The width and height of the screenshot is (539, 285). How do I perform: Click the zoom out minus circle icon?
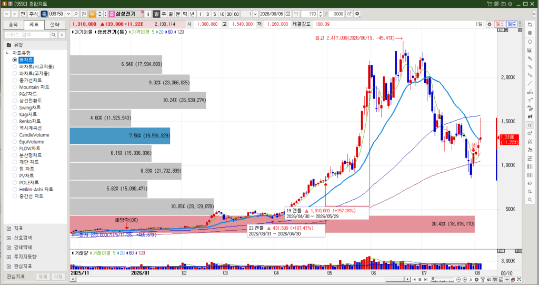pos(458,280)
